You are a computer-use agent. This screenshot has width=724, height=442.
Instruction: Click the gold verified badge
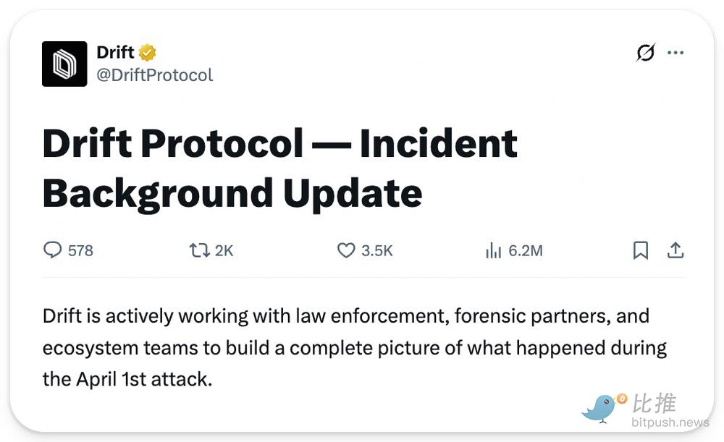[148, 52]
